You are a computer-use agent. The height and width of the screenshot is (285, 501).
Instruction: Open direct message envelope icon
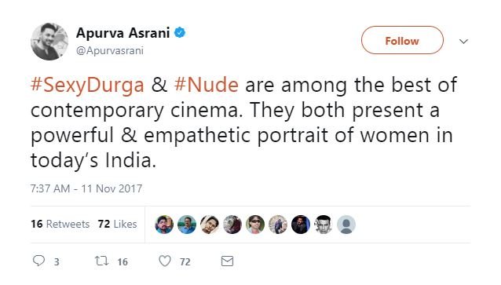click(x=227, y=261)
